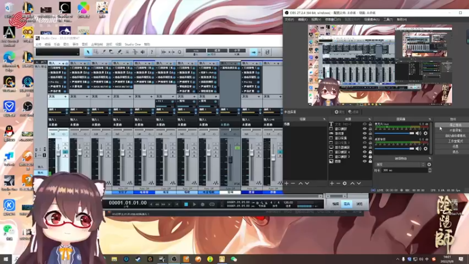
Task: Select the Split tool in Studio One
Action: click(x=104, y=52)
